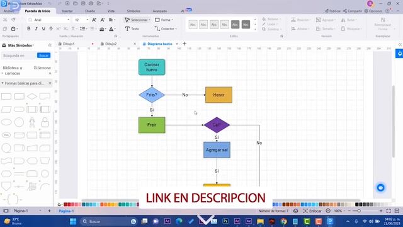Click the blue theme icon at right edge
The image size is (403, 227).
[x=399, y=54]
